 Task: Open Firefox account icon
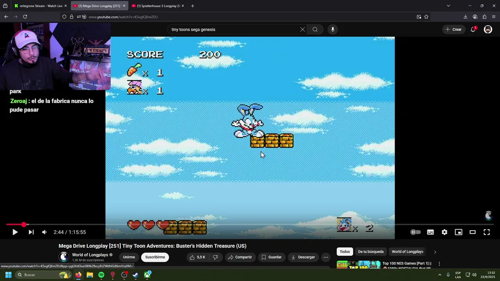[475, 17]
